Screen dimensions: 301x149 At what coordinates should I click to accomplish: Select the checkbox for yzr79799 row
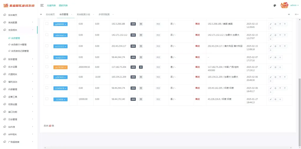click(x=47, y=67)
